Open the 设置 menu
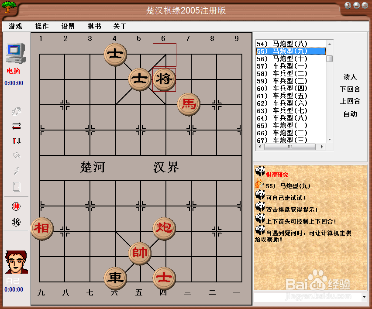This screenshot has height=309, width=372. pyautogui.click(x=68, y=26)
